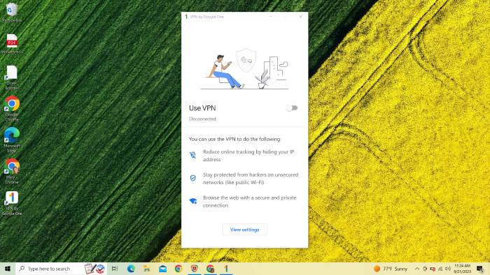Open the network status tray icon
Image resolution: width=490 pixels, height=275 pixels.
440,269
